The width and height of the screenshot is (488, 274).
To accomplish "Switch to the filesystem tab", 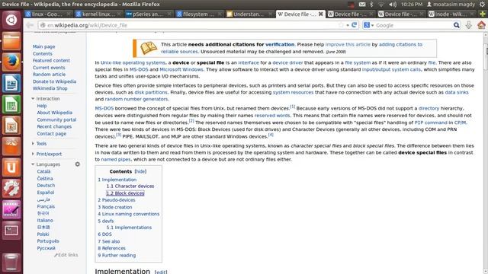I will (x=199, y=14).
